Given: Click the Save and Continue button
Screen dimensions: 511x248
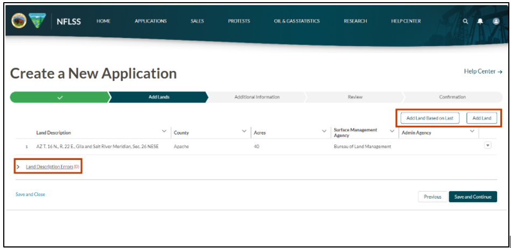Looking at the screenshot, I should 473,196.
